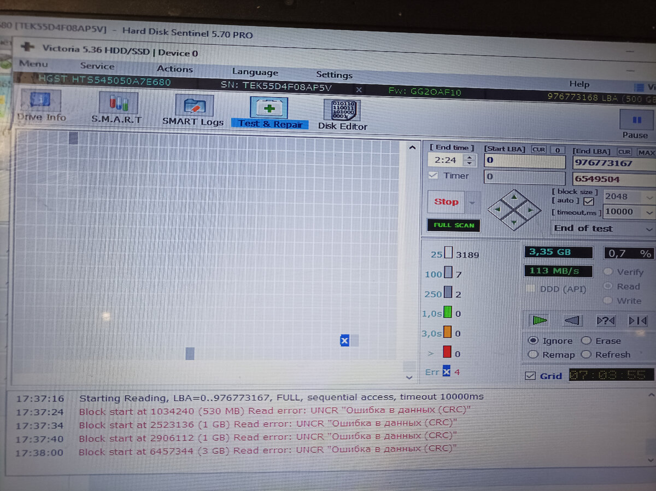This screenshot has width=656, height=491.
Task: Click the End LBA field 976773167
Action: coord(614,163)
